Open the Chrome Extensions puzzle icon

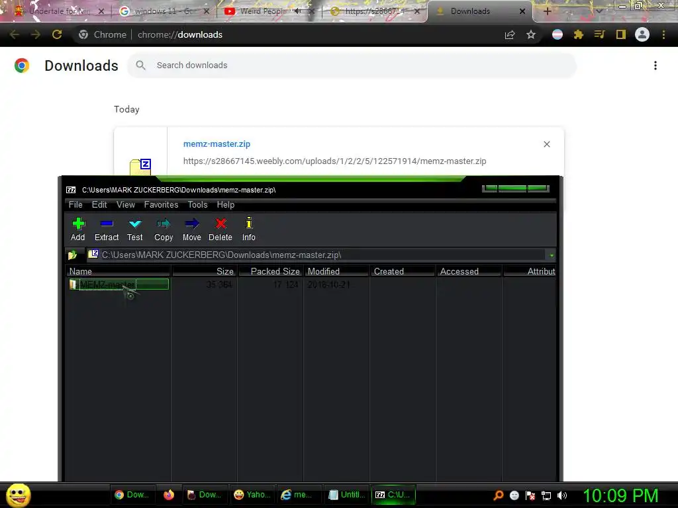579,34
